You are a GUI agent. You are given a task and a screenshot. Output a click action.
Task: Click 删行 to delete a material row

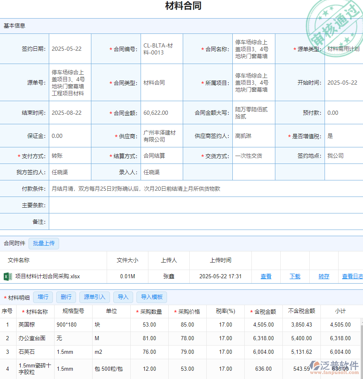66,297
